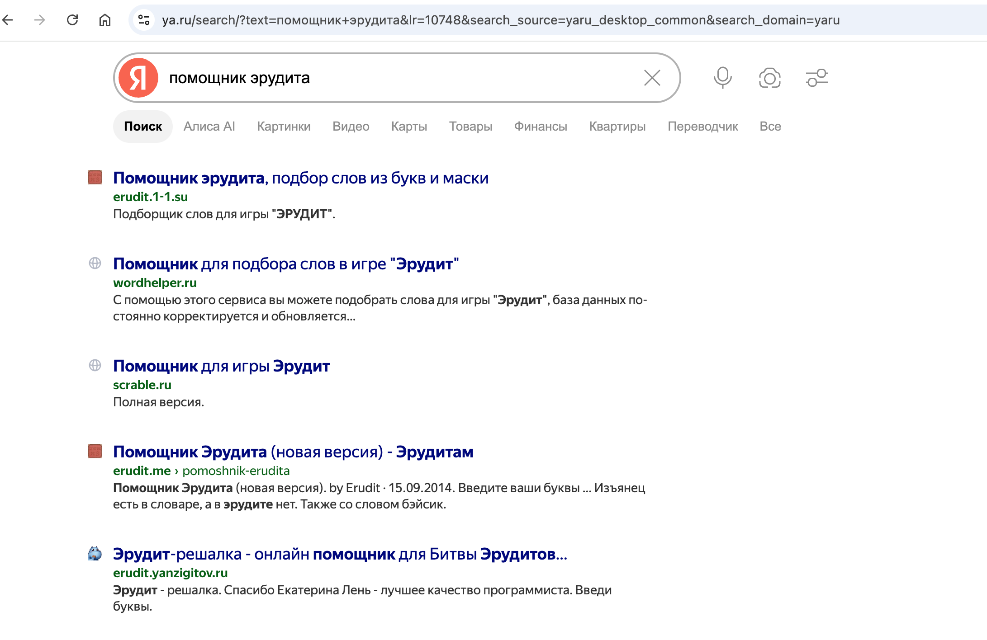Start voice search with the microphone
987x640 pixels.
pos(723,78)
